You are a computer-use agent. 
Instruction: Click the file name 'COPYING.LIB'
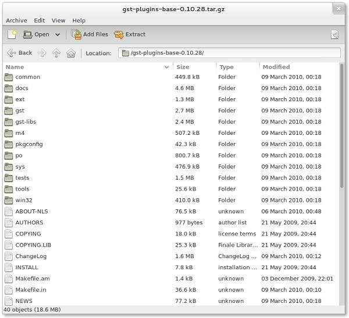(33, 245)
